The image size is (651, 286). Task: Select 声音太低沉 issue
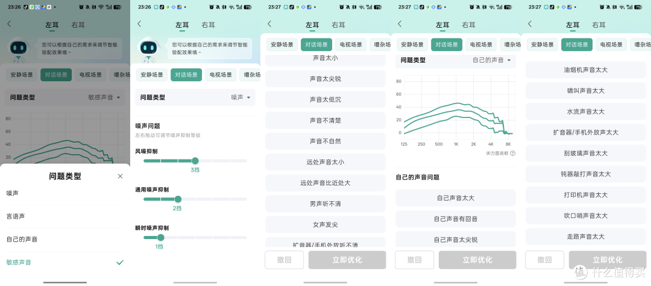[325, 99]
